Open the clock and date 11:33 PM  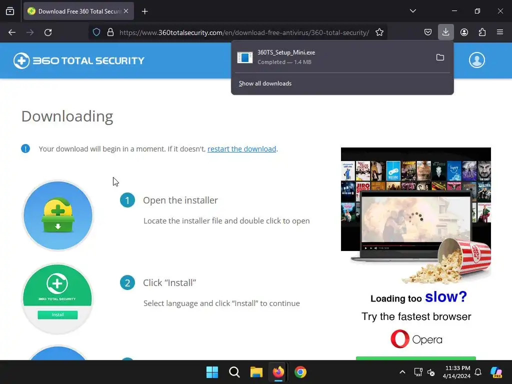coord(456,372)
